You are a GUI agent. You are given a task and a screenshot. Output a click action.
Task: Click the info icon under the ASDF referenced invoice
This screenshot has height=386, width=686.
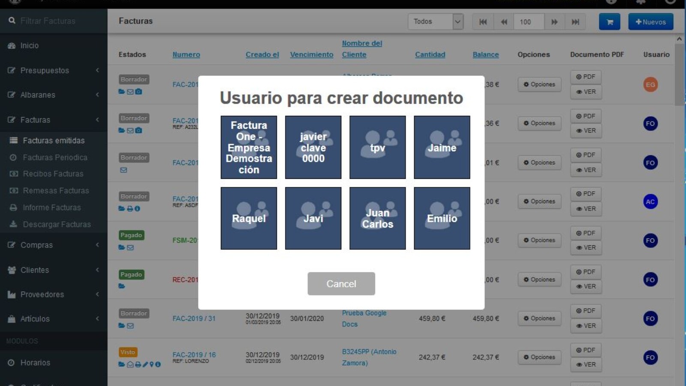[x=138, y=209]
